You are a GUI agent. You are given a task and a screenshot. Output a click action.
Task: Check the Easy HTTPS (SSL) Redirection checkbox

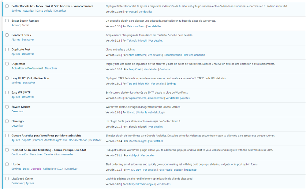tap(7, 78)
